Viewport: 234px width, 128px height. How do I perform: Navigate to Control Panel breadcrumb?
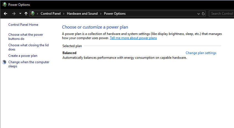pyautogui.click(x=51, y=14)
